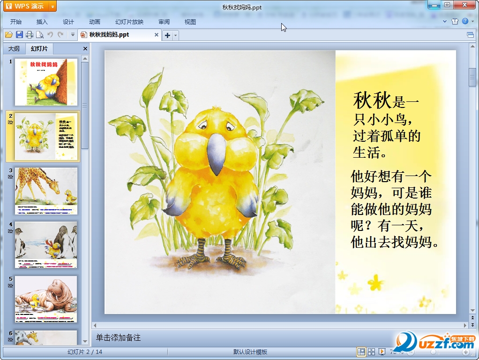Add a new document tab with the plus button
Viewport: 479px width, 360px height.
click(x=167, y=36)
